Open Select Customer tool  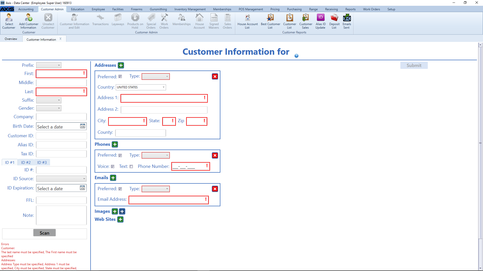[9, 21]
